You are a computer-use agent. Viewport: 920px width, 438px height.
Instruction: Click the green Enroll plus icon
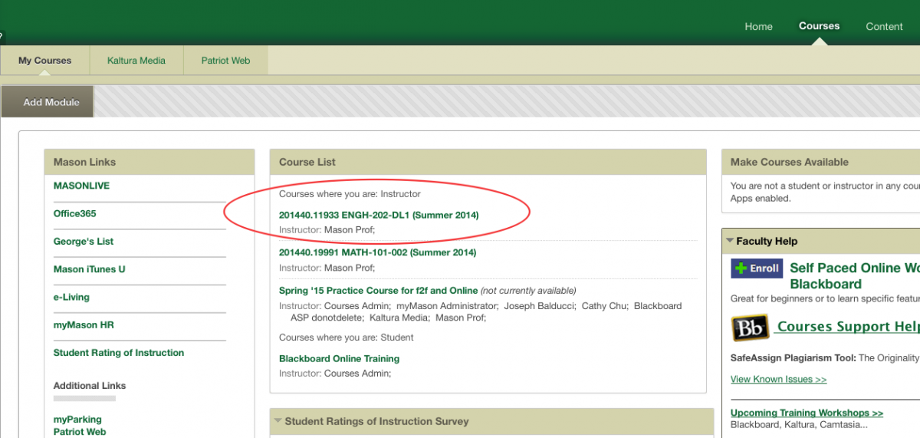point(741,268)
